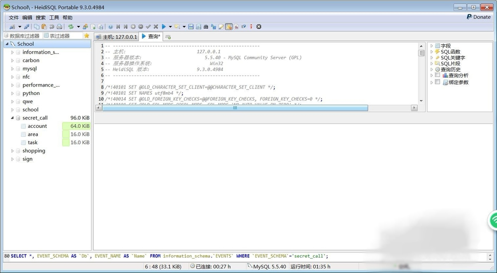Click the black circled X toolbar icon
Viewport: 497px width, 273px height.
(258, 27)
